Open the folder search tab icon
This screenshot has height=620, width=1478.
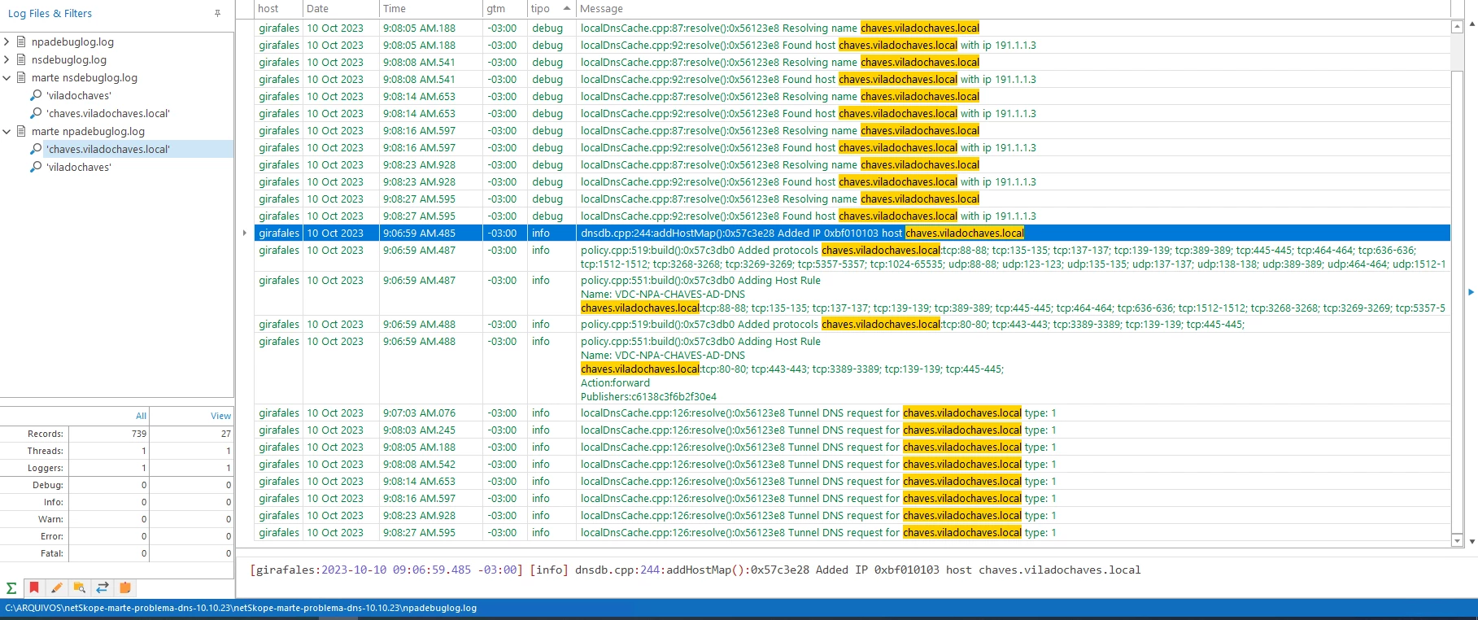click(80, 587)
